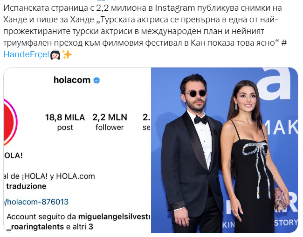Open the 2,2 MLN follower list
The image size is (303, 237).
coord(110,122)
